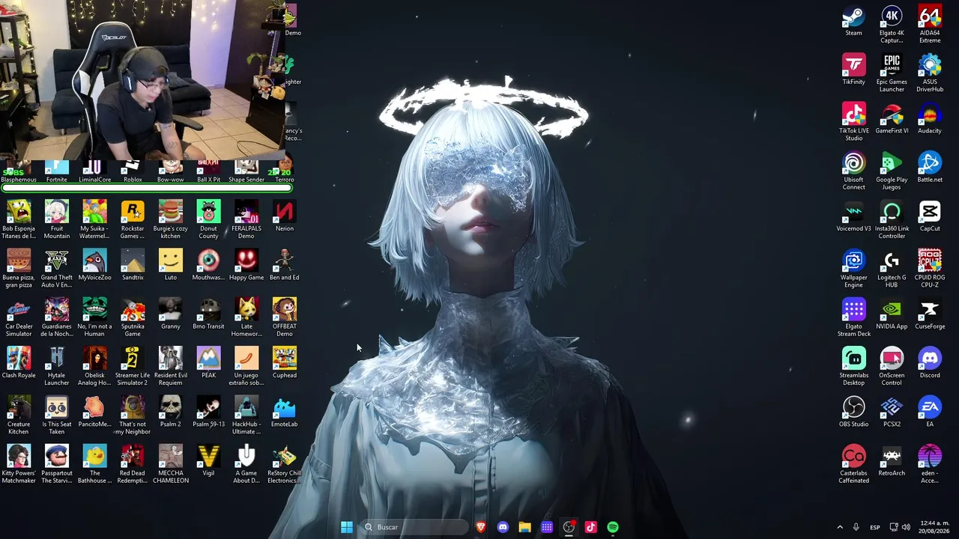Open Casterlabs Caffeinated desktop shortcut
Viewport: 959px width, 539px height.
[853, 464]
